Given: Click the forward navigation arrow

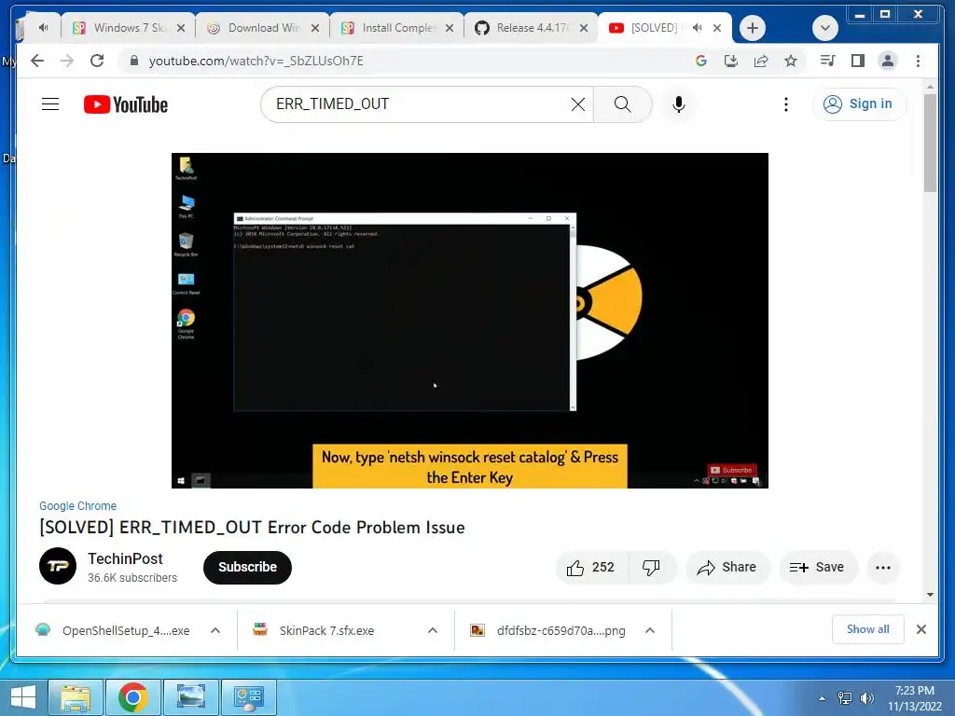Looking at the screenshot, I should click(67, 61).
